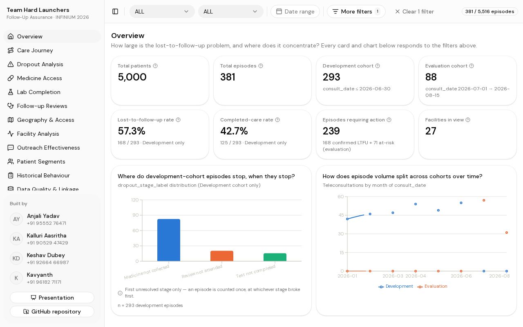
Task: Click the info icon beside Lost-to-follow-up rate
Action: (x=178, y=120)
